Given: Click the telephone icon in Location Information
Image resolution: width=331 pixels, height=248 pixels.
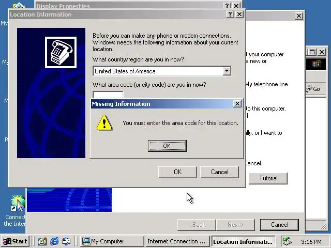Looking at the screenshot, I should pyautogui.click(x=61, y=52).
